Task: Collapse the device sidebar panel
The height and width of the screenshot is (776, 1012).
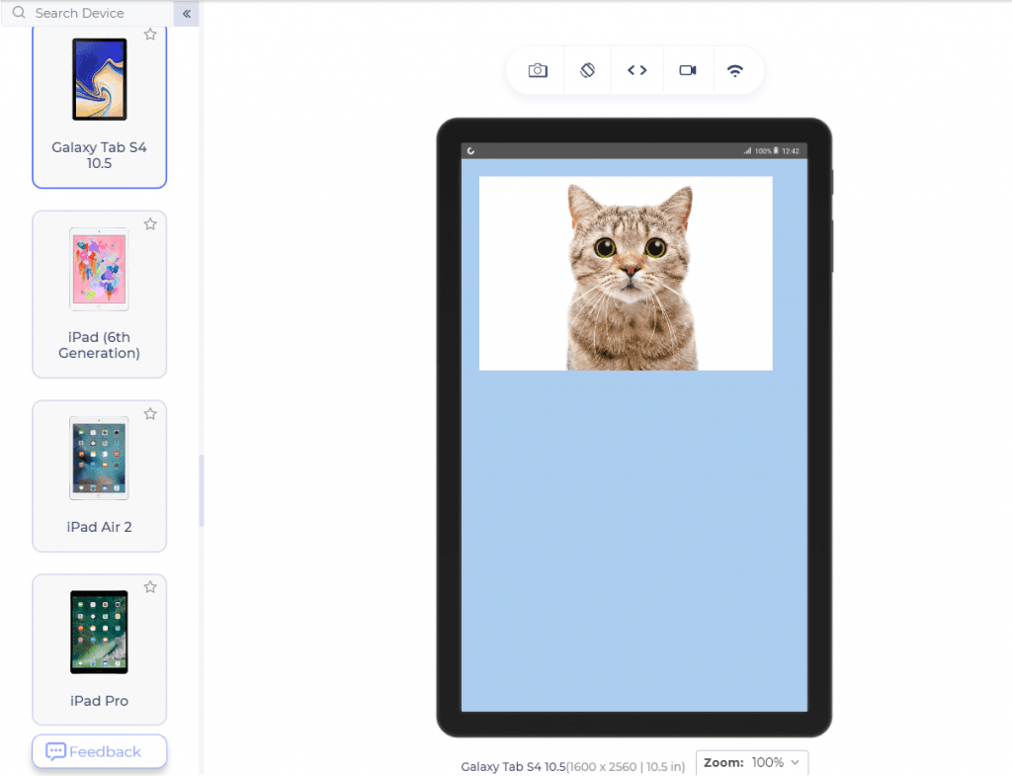Action: click(x=187, y=13)
